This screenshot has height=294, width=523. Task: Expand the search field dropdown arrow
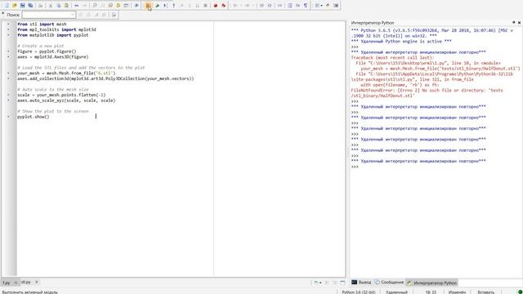(x=73, y=15)
